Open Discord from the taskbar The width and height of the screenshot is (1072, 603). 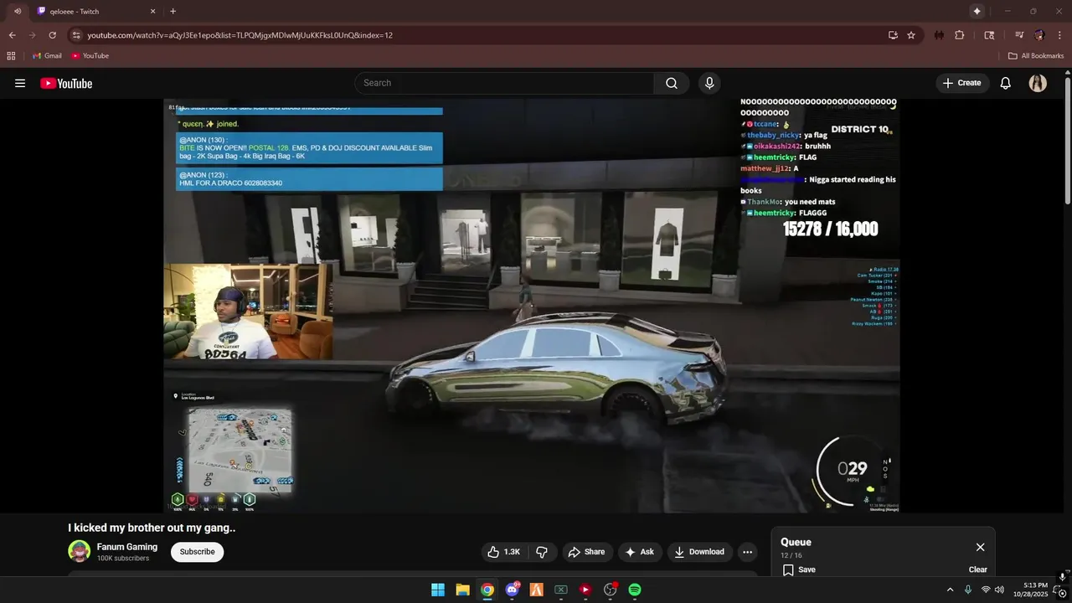512,590
